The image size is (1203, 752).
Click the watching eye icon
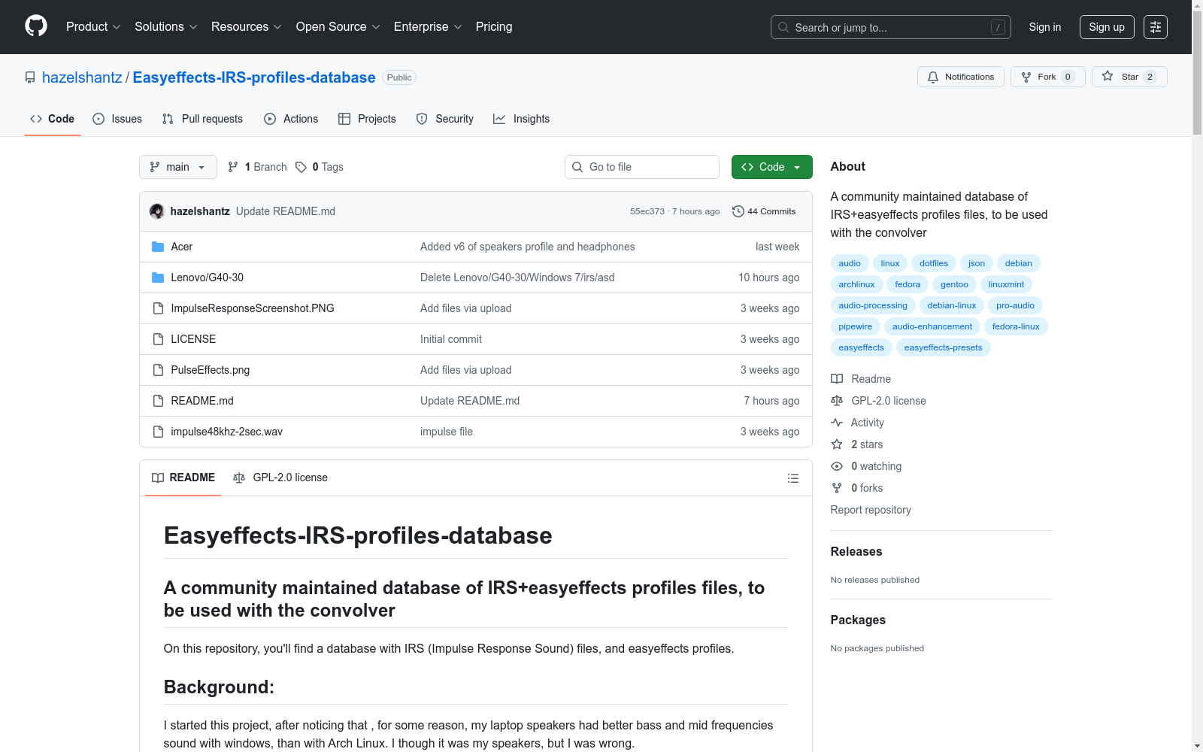pyautogui.click(x=837, y=466)
